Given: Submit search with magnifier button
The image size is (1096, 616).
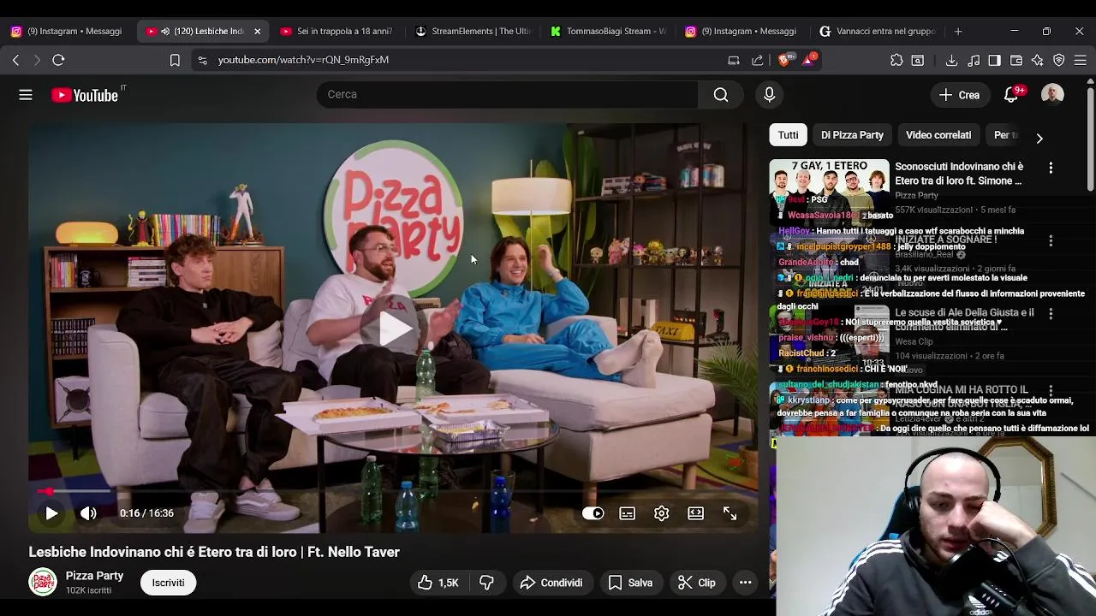Looking at the screenshot, I should 721,94.
